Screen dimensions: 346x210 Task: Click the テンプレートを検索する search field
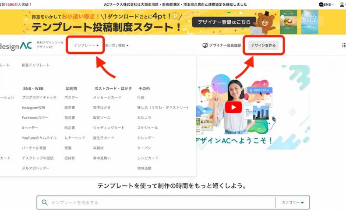pyautogui.click(x=158, y=203)
